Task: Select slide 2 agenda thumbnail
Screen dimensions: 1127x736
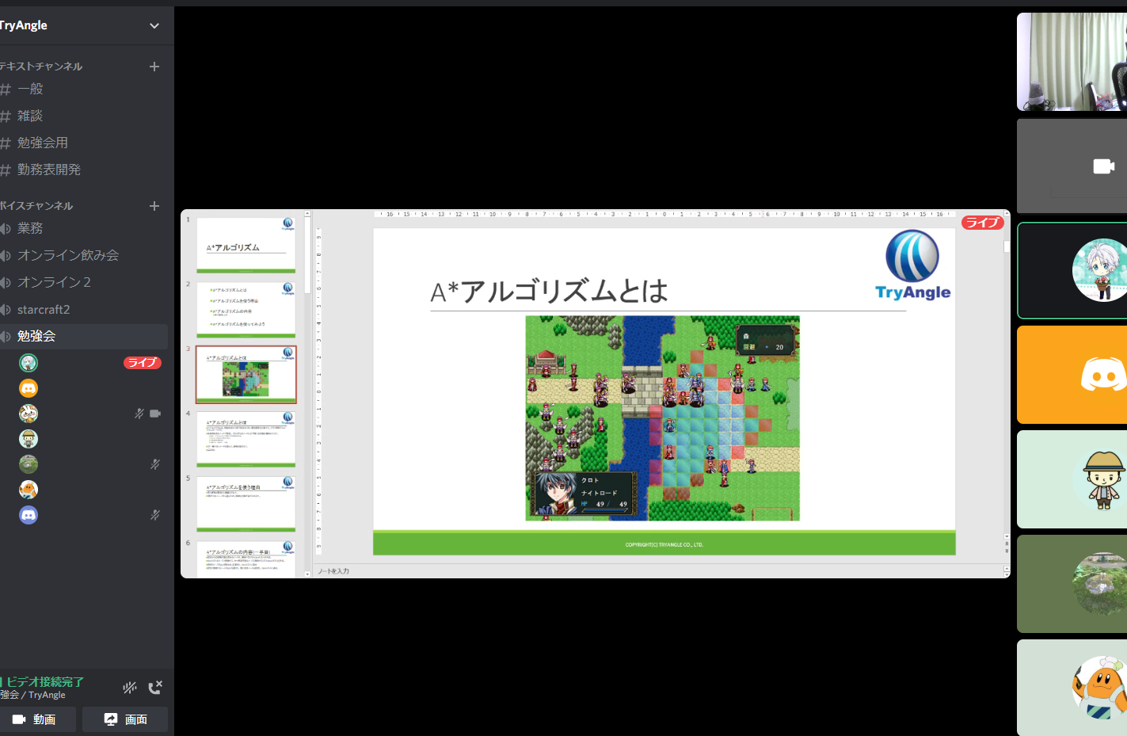Action: [246, 310]
